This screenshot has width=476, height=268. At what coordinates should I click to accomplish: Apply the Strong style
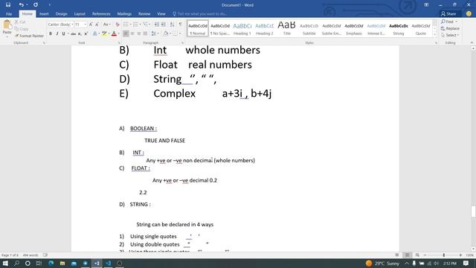click(399, 28)
